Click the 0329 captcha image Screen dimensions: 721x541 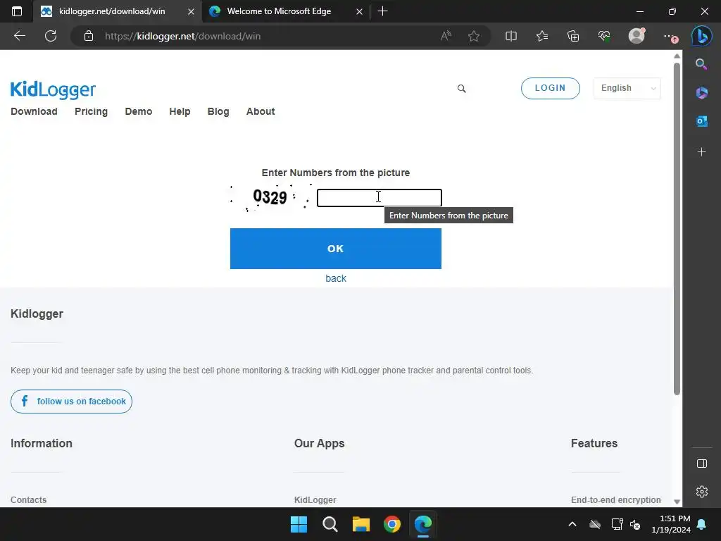pyautogui.click(x=272, y=197)
